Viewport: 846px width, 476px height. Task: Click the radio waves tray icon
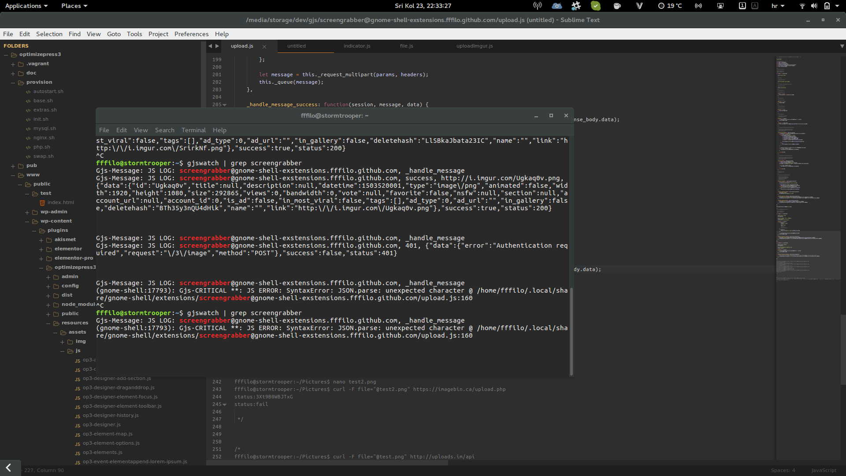[x=698, y=6]
